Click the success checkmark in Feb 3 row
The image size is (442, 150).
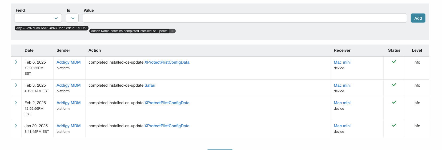pos(394,85)
